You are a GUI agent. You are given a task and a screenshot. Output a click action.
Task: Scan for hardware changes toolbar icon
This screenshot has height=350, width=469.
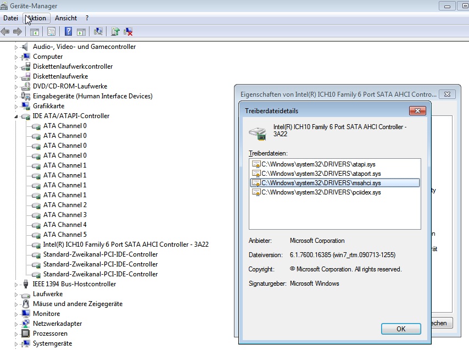[x=98, y=31]
